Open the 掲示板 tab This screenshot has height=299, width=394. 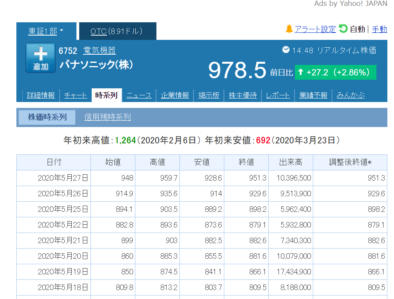209,95
